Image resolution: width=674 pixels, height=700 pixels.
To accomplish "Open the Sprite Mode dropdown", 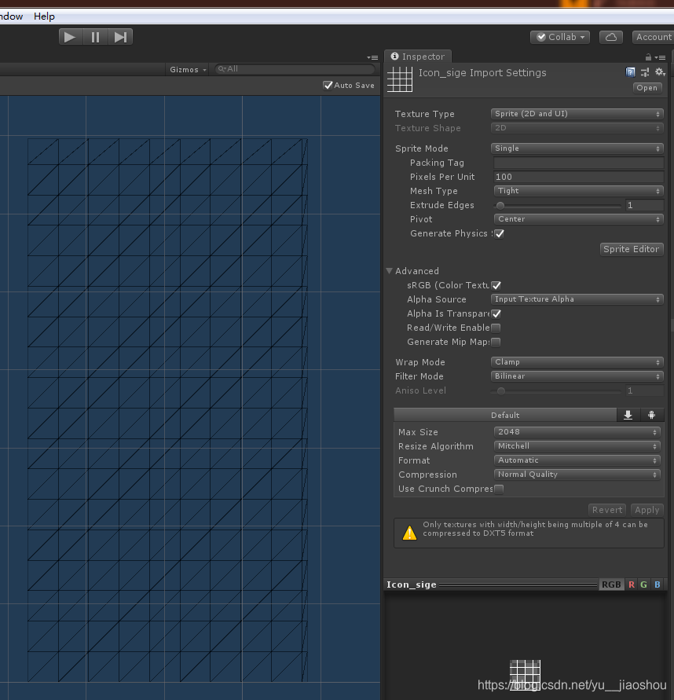I will point(577,148).
